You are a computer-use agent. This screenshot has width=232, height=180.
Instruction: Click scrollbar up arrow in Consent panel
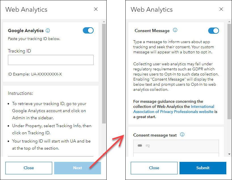click(x=229, y=21)
